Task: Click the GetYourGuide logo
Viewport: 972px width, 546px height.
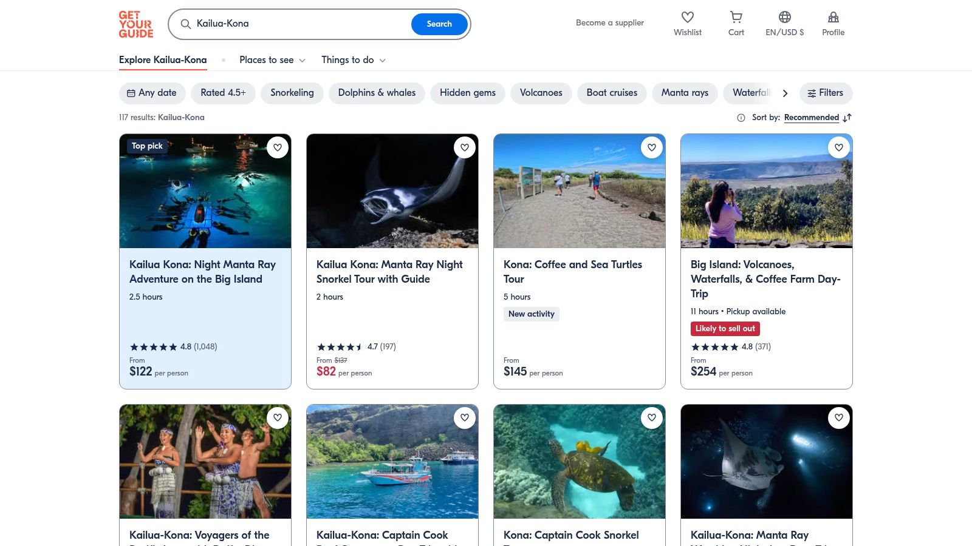Action: (136, 24)
